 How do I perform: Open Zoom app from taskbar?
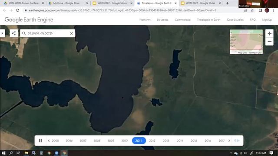point(56,153)
